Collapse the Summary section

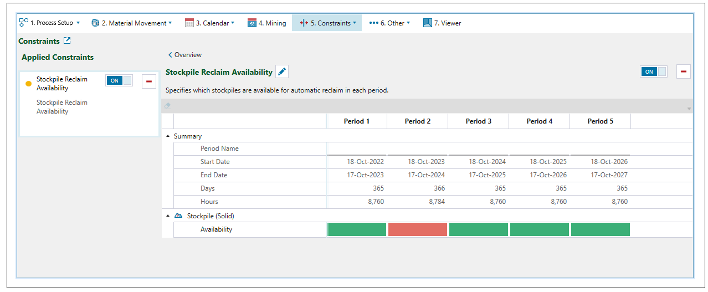(168, 136)
